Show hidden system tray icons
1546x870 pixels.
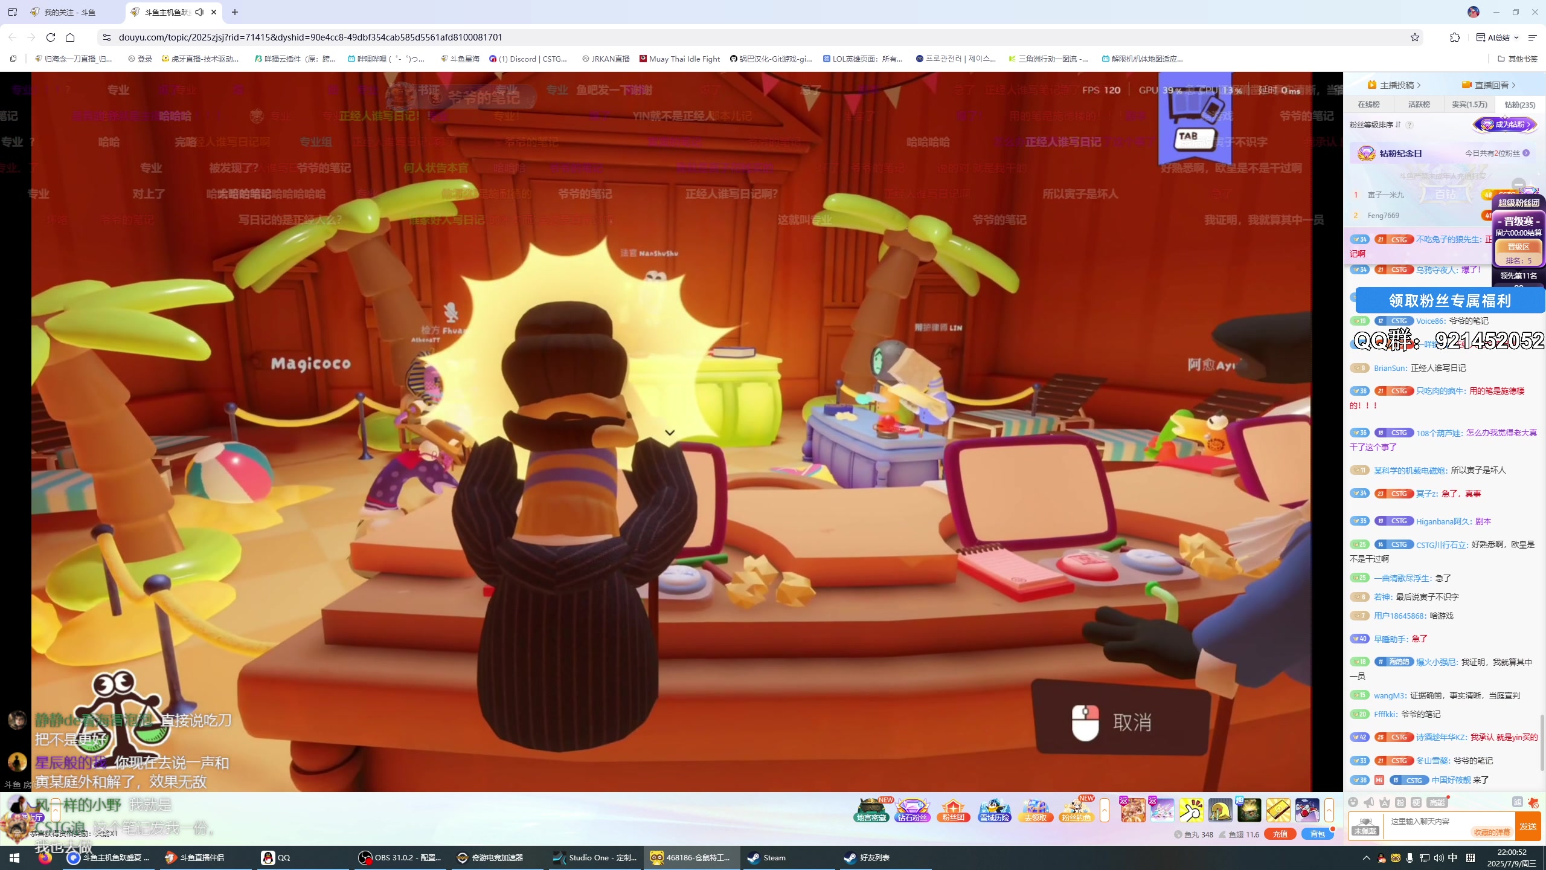pos(1366,858)
